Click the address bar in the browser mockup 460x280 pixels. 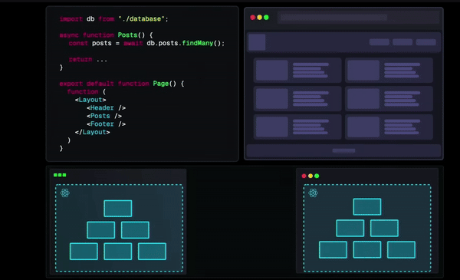pyautogui.click(x=333, y=18)
